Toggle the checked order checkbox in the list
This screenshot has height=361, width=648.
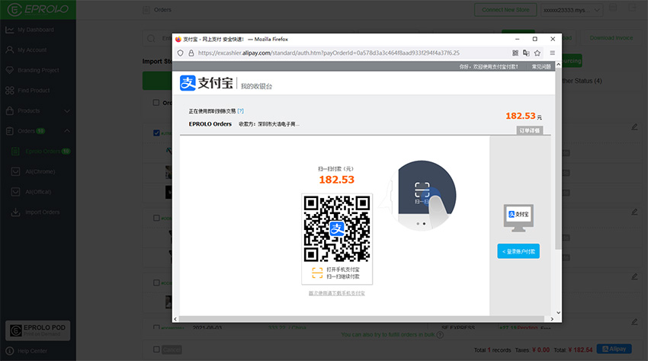coord(156,133)
